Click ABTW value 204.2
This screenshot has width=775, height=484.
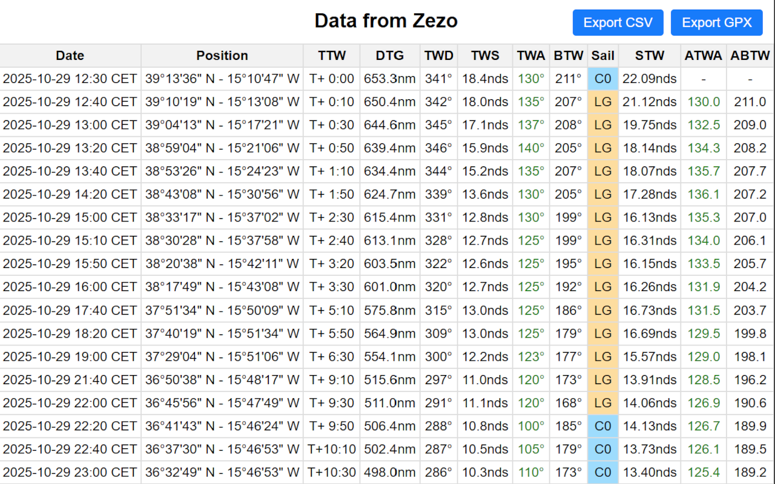click(750, 287)
